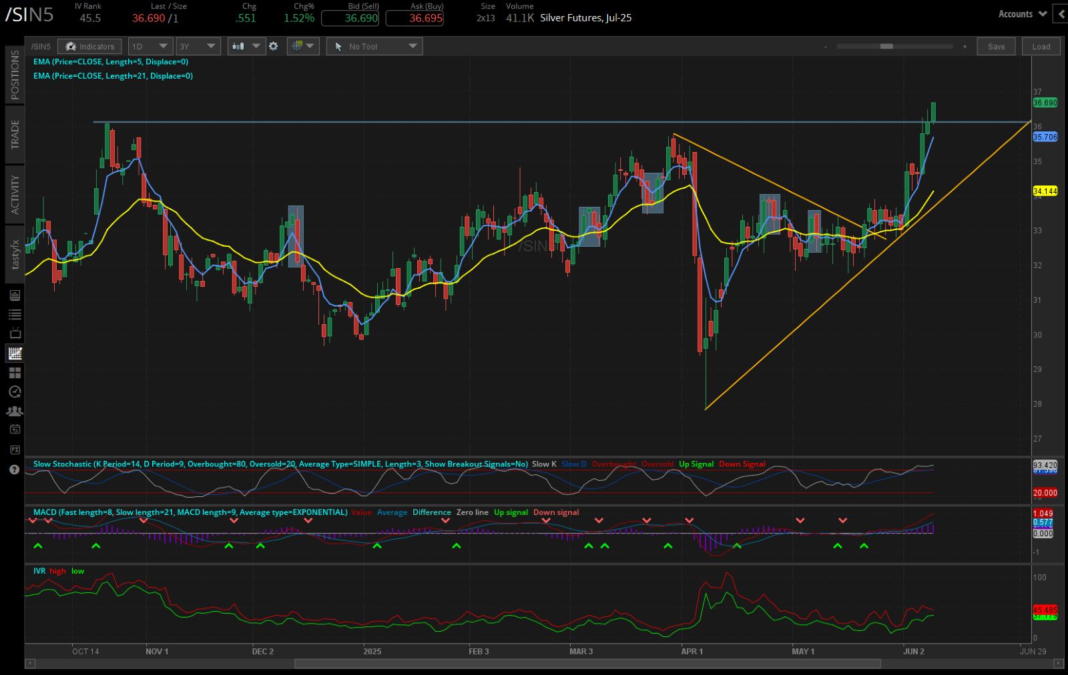1068x675 pixels.
Task: Open the 1D timeframe dropdown
Action: point(150,46)
